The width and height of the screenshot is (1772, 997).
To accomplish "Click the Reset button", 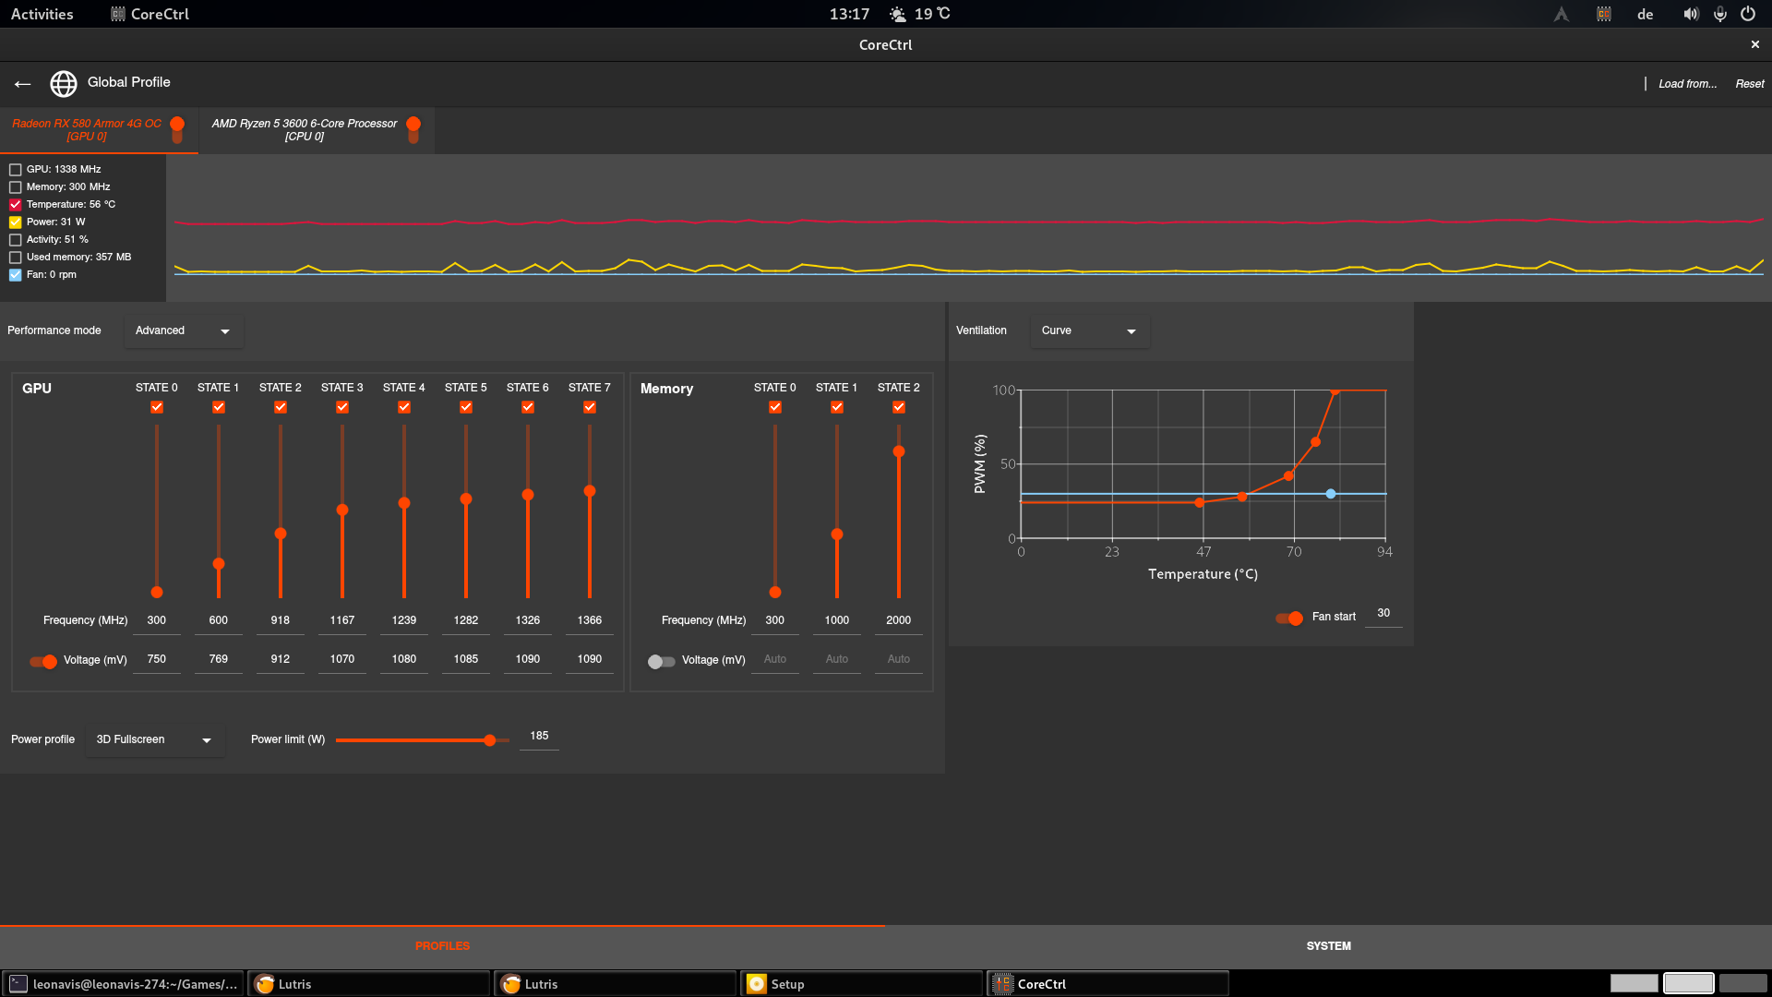I will [1749, 84].
